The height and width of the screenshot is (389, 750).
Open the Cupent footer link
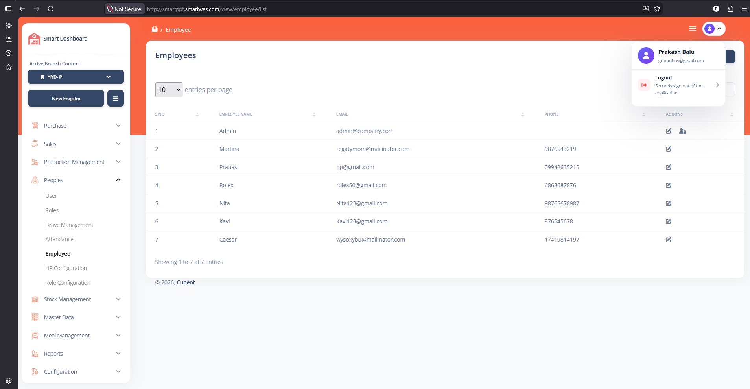pos(186,282)
